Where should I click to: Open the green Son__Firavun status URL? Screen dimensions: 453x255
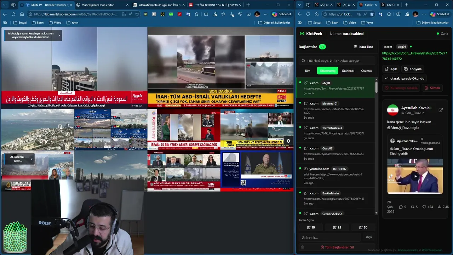coord(414,56)
